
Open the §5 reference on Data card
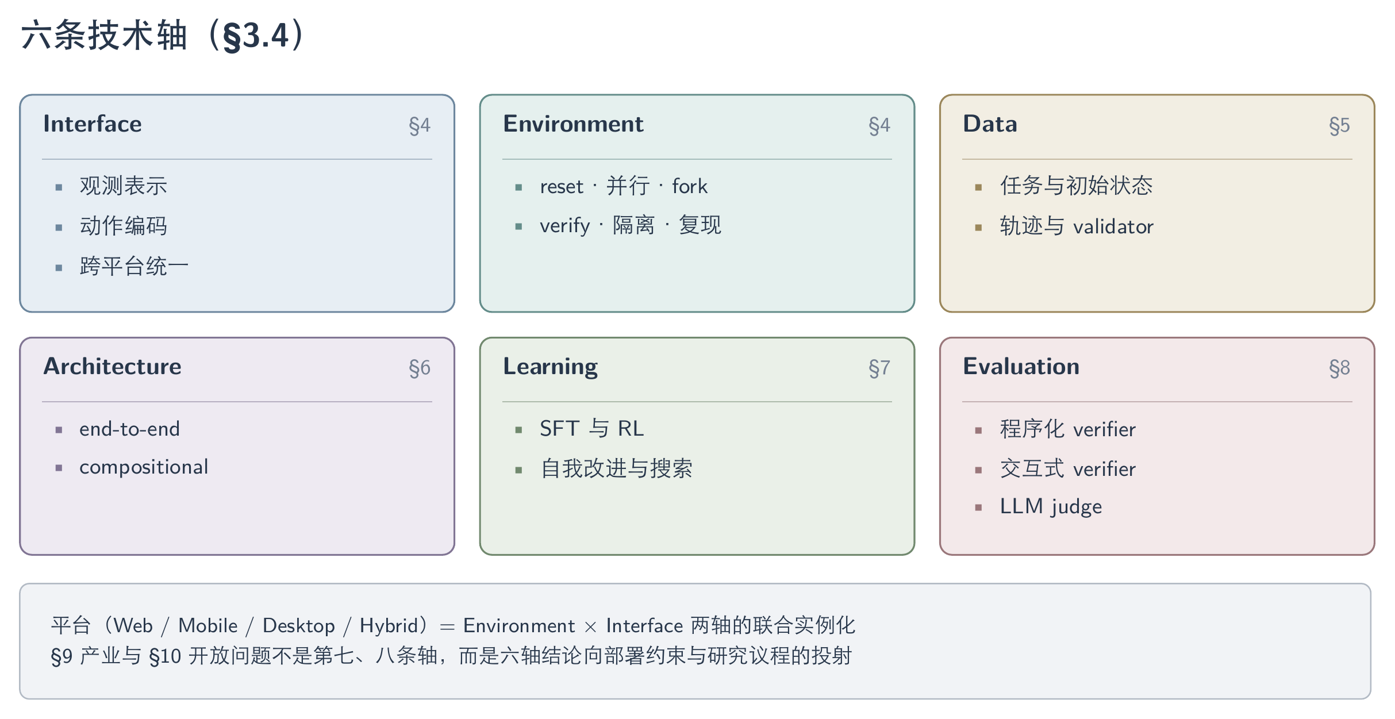(x=1339, y=125)
